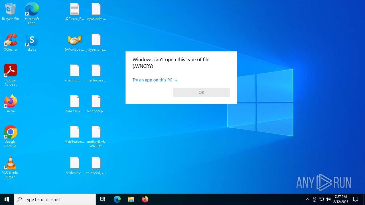Open Task View from the taskbar
Viewport: 365px width, 205px height.
point(103,199)
